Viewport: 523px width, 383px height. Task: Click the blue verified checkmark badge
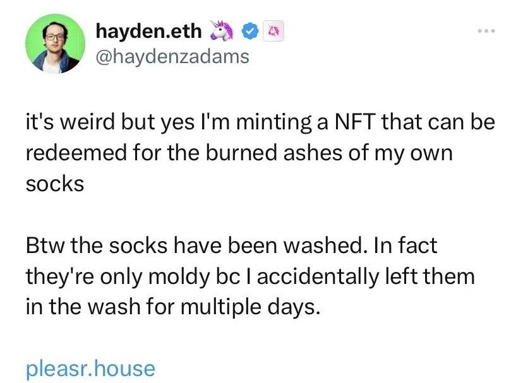click(251, 30)
